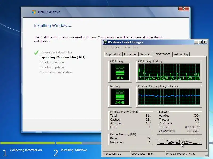Click the Physical Memory Usage History graph
The width and height of the screenshot is (213, 159).
pos(169,97)
